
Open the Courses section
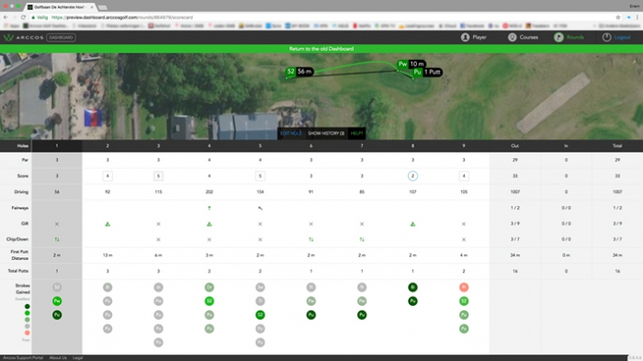coord(523,38)
